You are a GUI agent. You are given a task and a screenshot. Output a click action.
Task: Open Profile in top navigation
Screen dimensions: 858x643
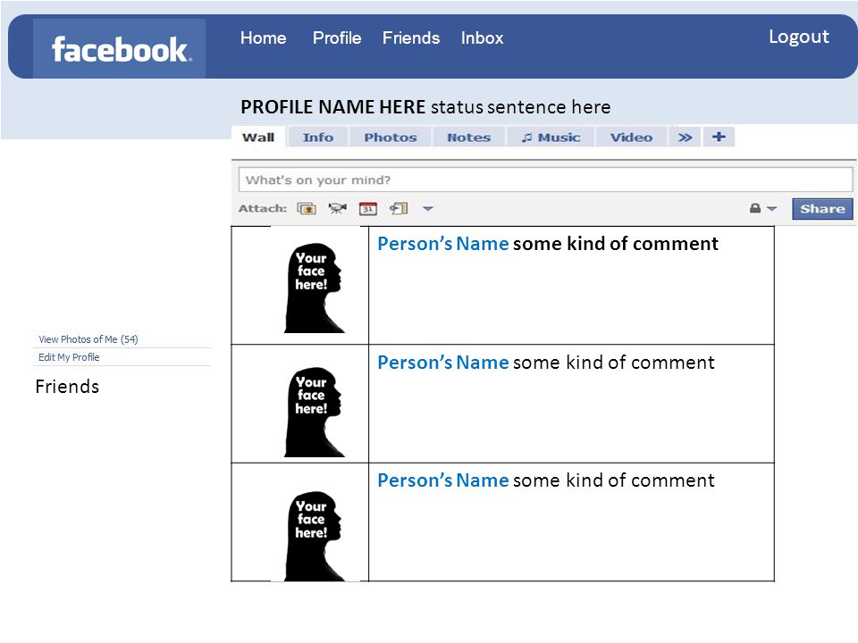point(337,38)
